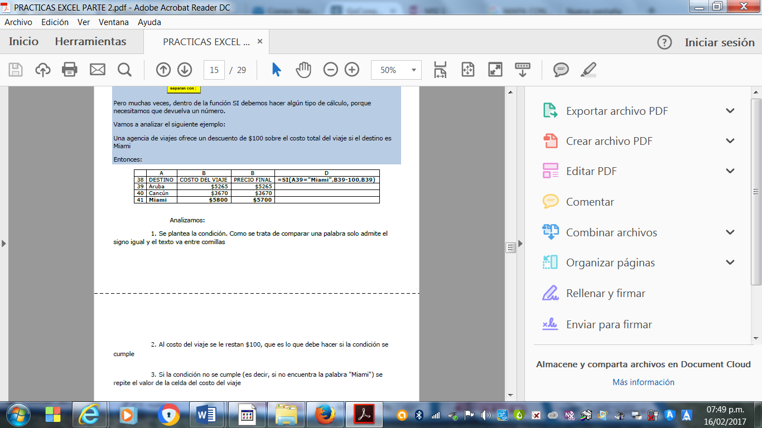Click the Print file icon
The image size is (762, 428).
point(70,70)
